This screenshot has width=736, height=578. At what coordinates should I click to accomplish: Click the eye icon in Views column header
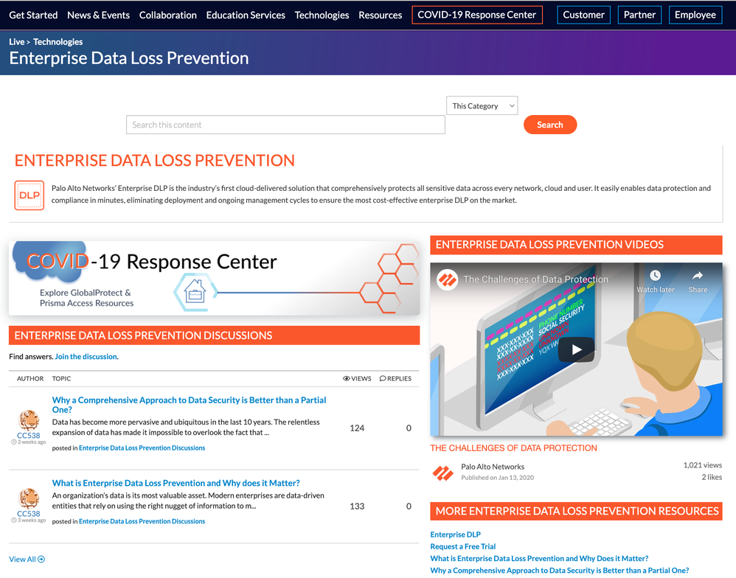pos(347,379)
